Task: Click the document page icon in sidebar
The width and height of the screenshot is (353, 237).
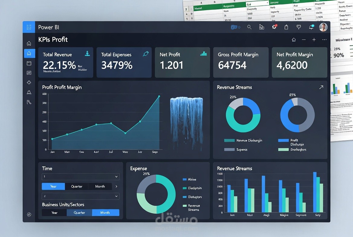Action: (29, 102)
